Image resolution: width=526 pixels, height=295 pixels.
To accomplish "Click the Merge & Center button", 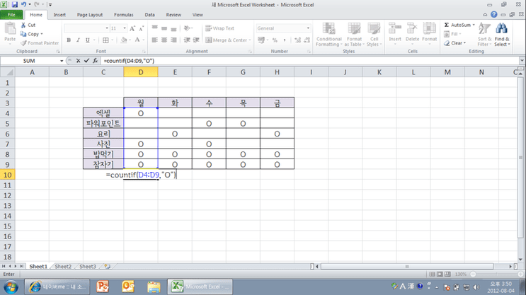I will coord(228,40).
